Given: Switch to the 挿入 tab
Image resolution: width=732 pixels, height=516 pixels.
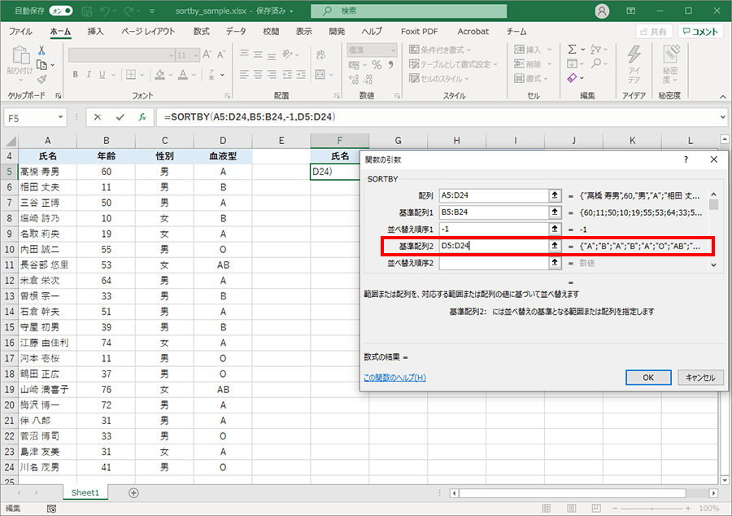Looking at the screenshot, I should pos(95,31).
